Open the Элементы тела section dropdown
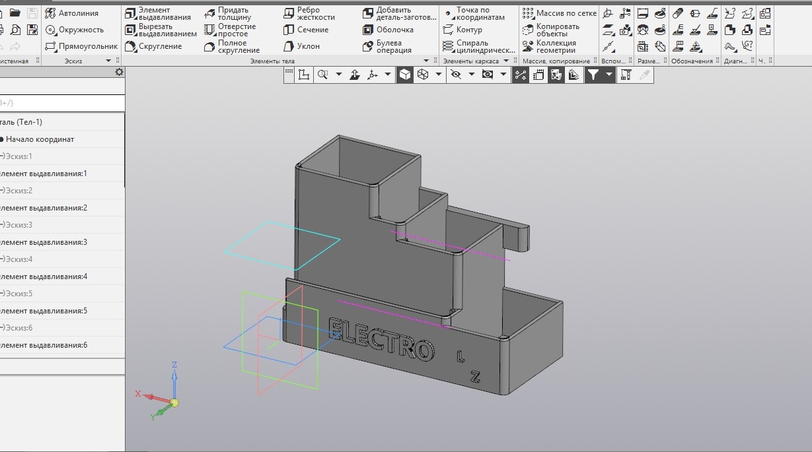Viewport: 812px width, 452px height. tap(426, 59)
